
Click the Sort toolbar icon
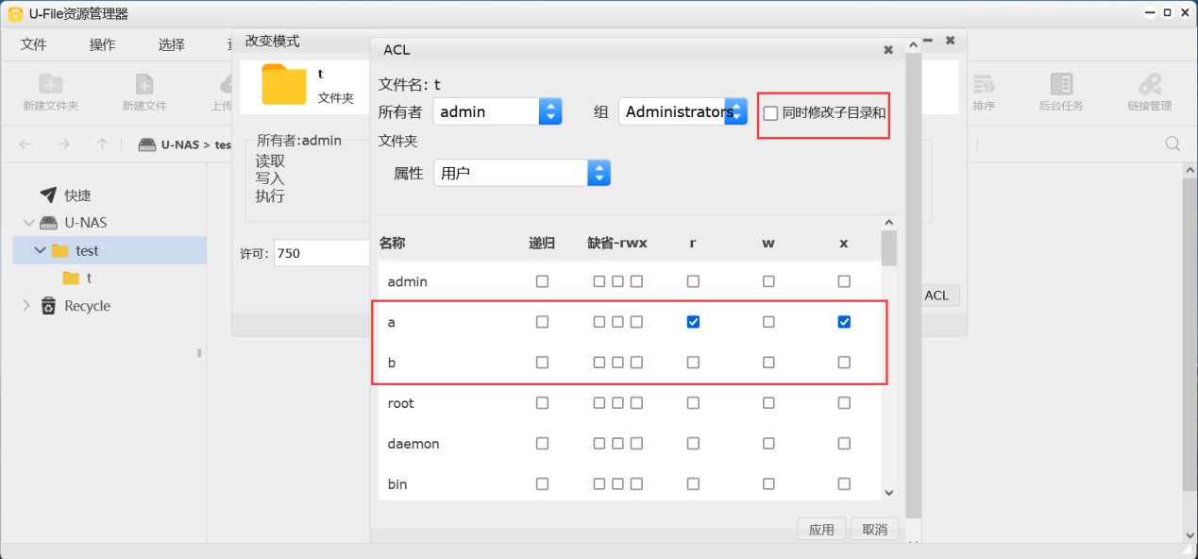click(984, 85)
